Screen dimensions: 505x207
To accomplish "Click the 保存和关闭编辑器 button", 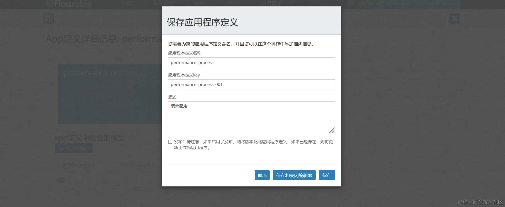I will [x=294, y=175].
